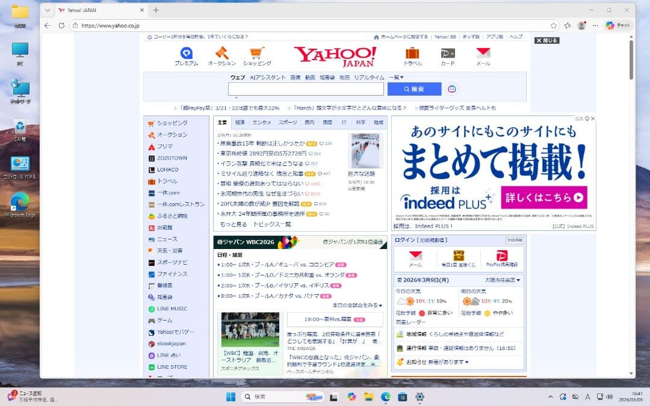Open the Premium (プレミアム) service icon

point(186,53)
